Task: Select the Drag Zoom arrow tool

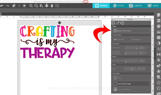Action: tap(47, 6)
